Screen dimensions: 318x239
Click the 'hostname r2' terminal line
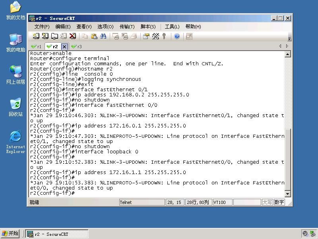click(71, 69)
